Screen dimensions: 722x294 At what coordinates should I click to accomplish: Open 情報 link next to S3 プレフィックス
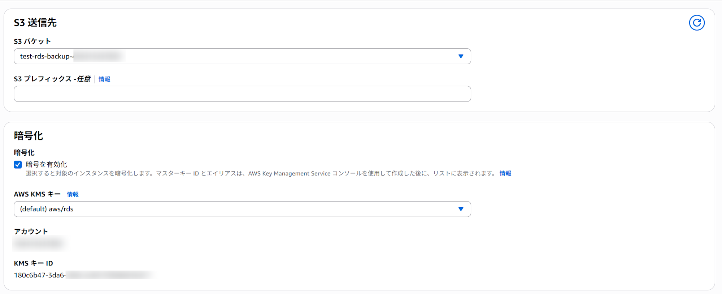click(x=104, y=79)
